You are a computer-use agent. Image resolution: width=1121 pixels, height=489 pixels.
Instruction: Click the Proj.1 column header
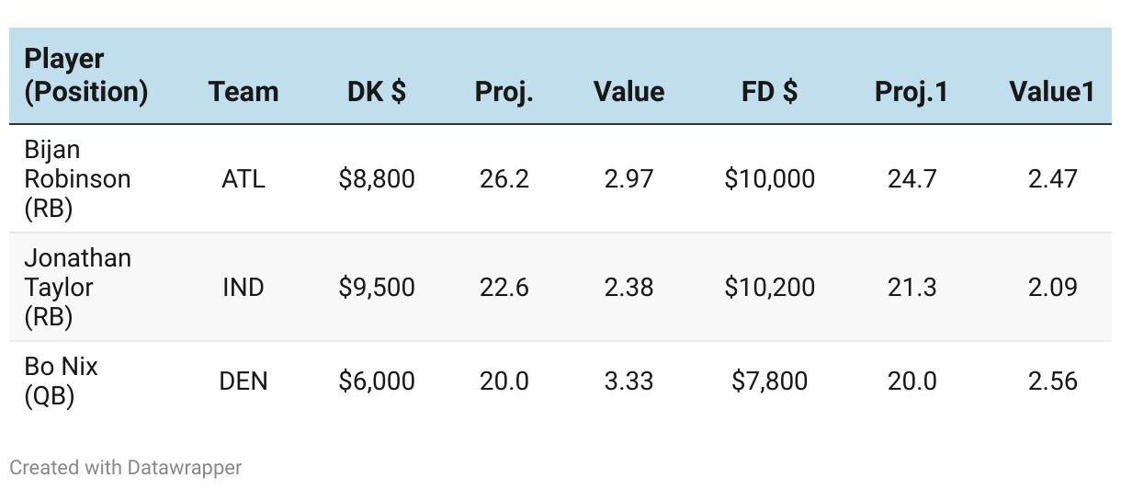pos(912,92)
